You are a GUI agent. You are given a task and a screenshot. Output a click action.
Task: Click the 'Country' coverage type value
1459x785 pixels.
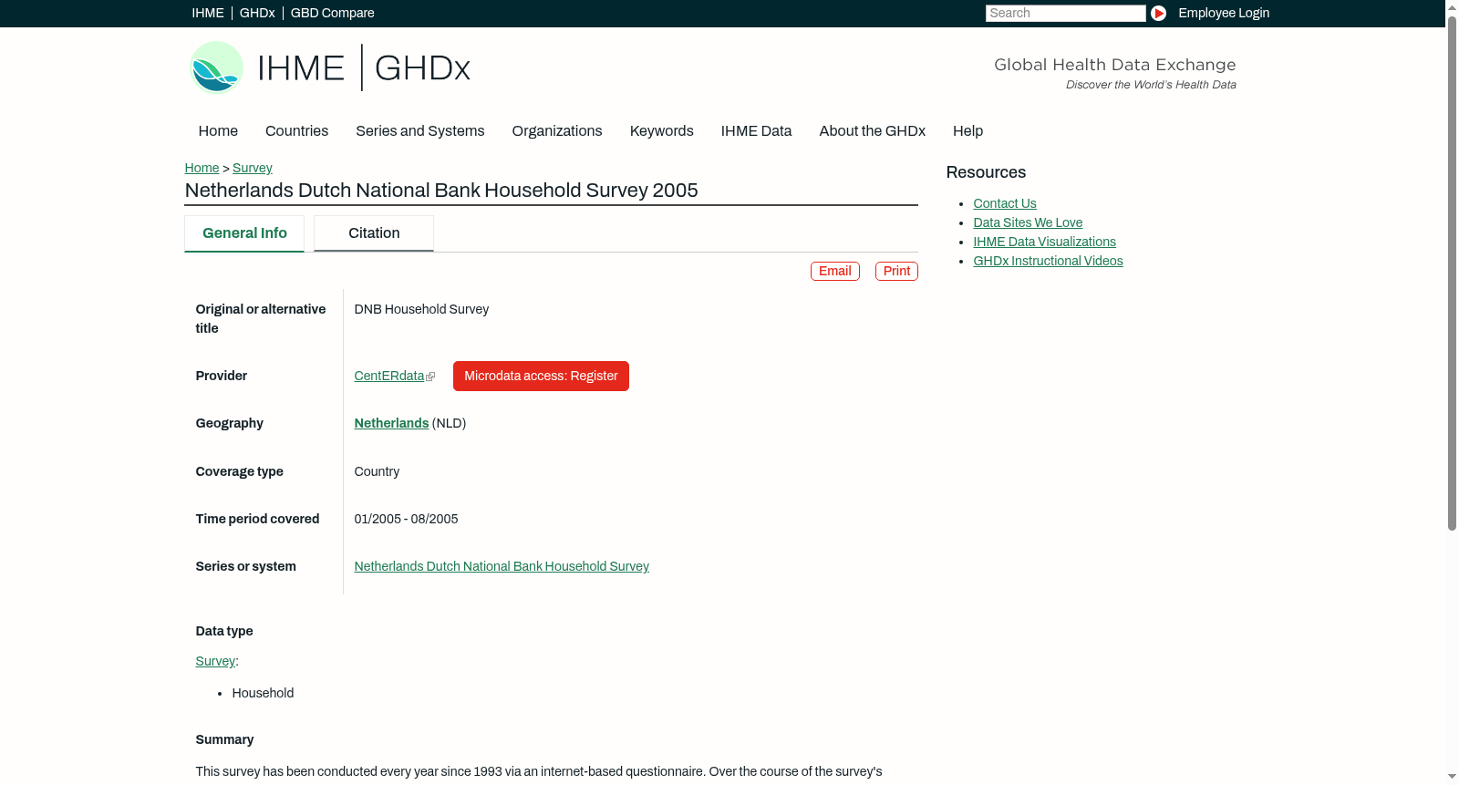(377, 471)
